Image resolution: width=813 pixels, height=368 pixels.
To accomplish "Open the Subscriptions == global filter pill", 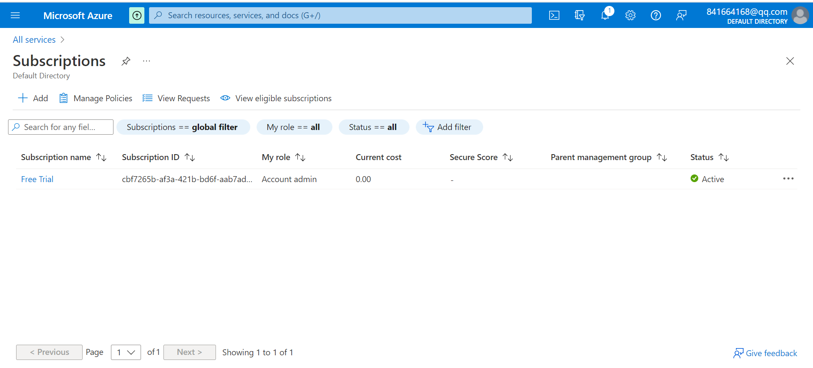I will point(183,127).
